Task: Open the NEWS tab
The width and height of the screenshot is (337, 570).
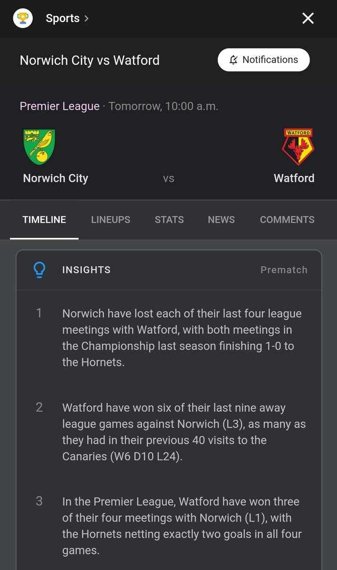Action: tap(221, 219)
